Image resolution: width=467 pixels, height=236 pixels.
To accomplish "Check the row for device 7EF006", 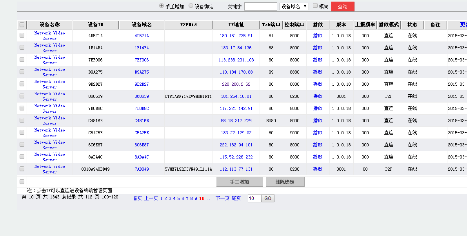I will point(22,60).
